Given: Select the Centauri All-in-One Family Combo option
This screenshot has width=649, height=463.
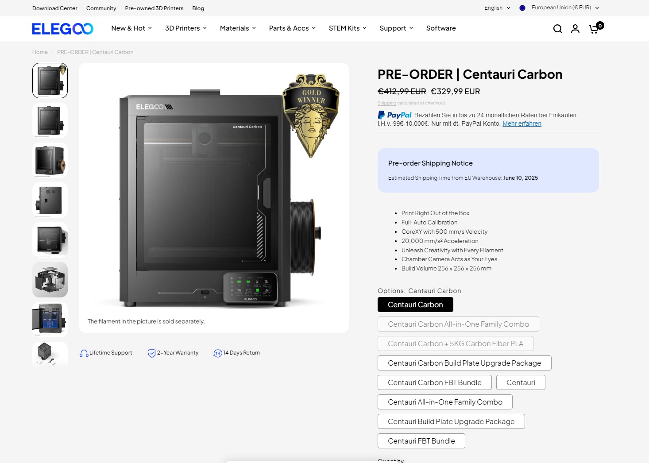Looking at the screenshot, I should (x=445, y=402).
